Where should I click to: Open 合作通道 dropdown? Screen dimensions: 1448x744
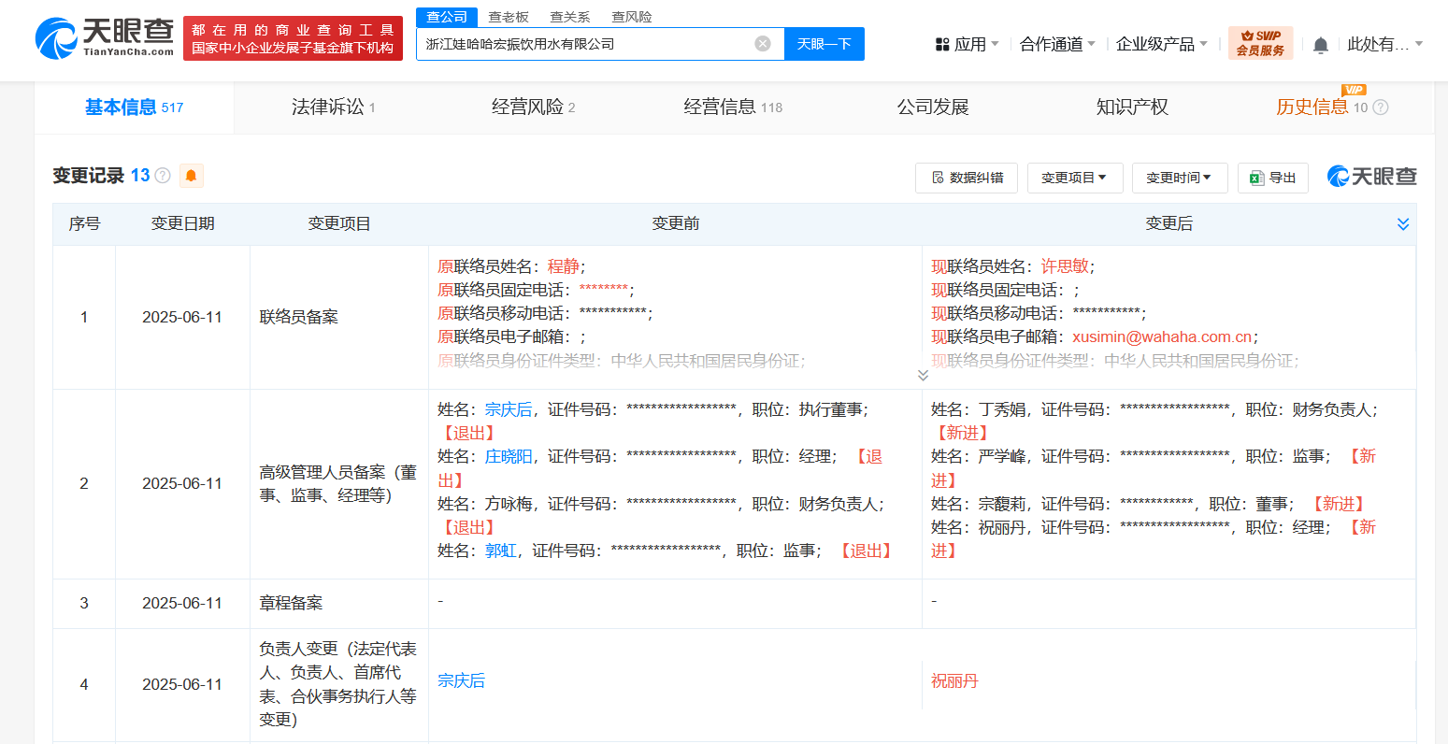(x=1057, y=44)
